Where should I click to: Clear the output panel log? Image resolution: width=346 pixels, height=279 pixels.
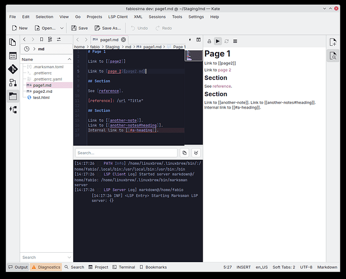pos(196,153)
